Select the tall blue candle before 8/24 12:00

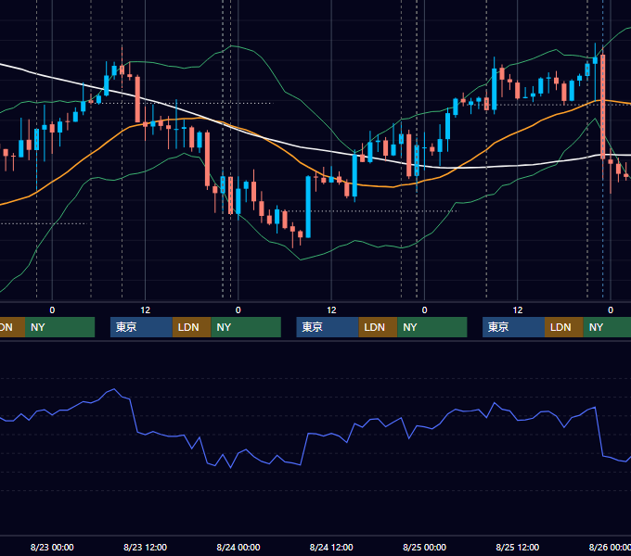(308, 207)
